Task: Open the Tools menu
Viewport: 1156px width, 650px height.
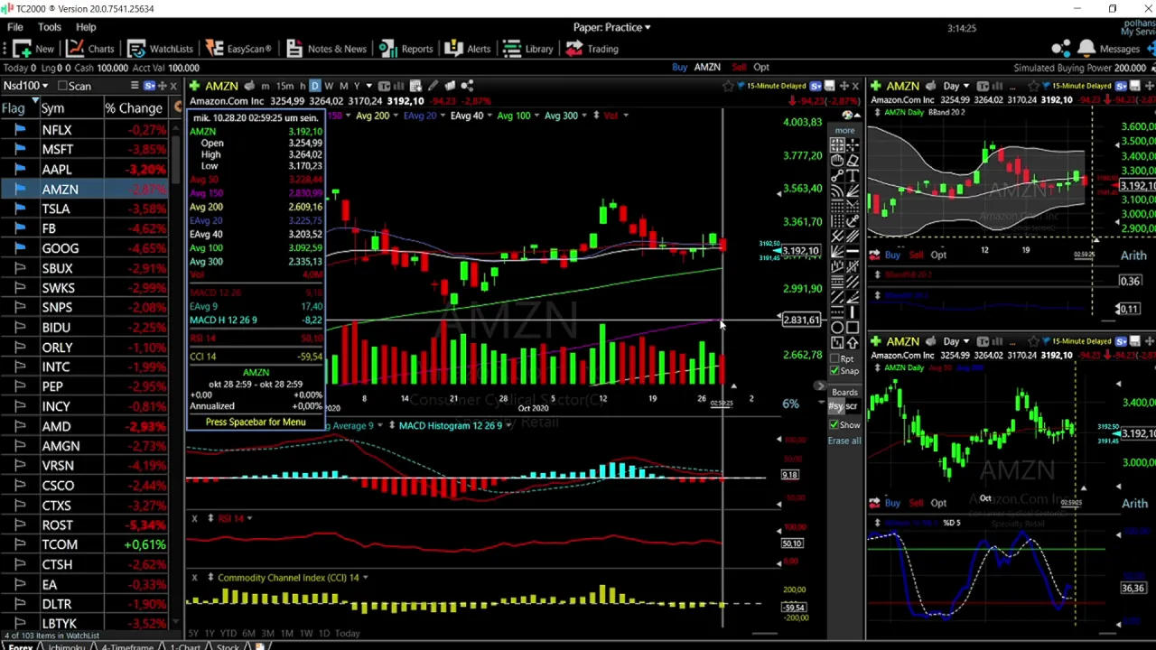Action: coord(50,27)
